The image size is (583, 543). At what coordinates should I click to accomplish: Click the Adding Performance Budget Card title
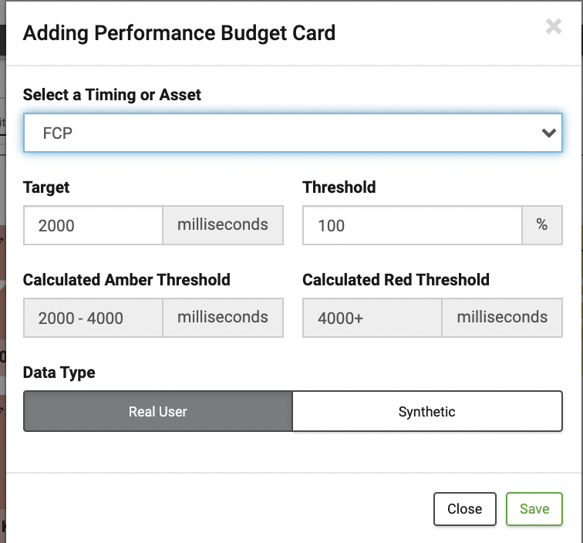pyautogui.click(x=179, y=33)
